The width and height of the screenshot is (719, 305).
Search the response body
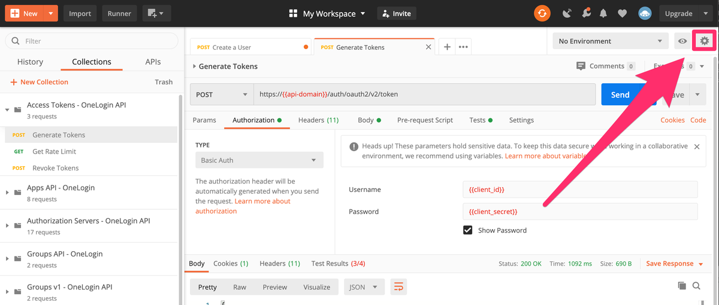click(696, 286)
